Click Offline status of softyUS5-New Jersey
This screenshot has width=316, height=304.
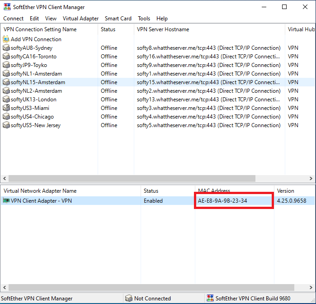pos(109,125)
